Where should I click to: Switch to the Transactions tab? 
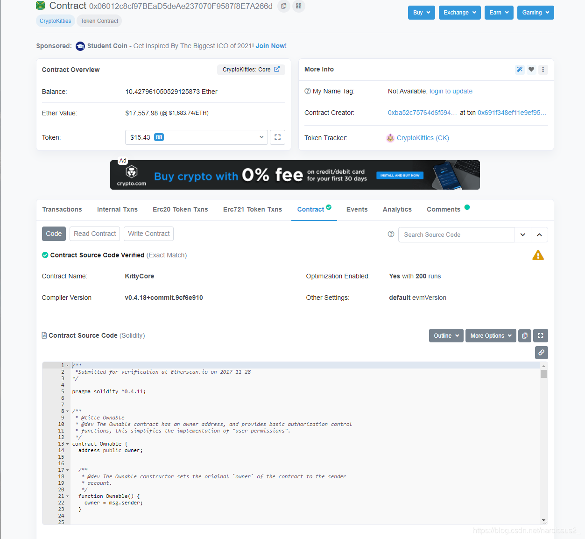[62, 209]
